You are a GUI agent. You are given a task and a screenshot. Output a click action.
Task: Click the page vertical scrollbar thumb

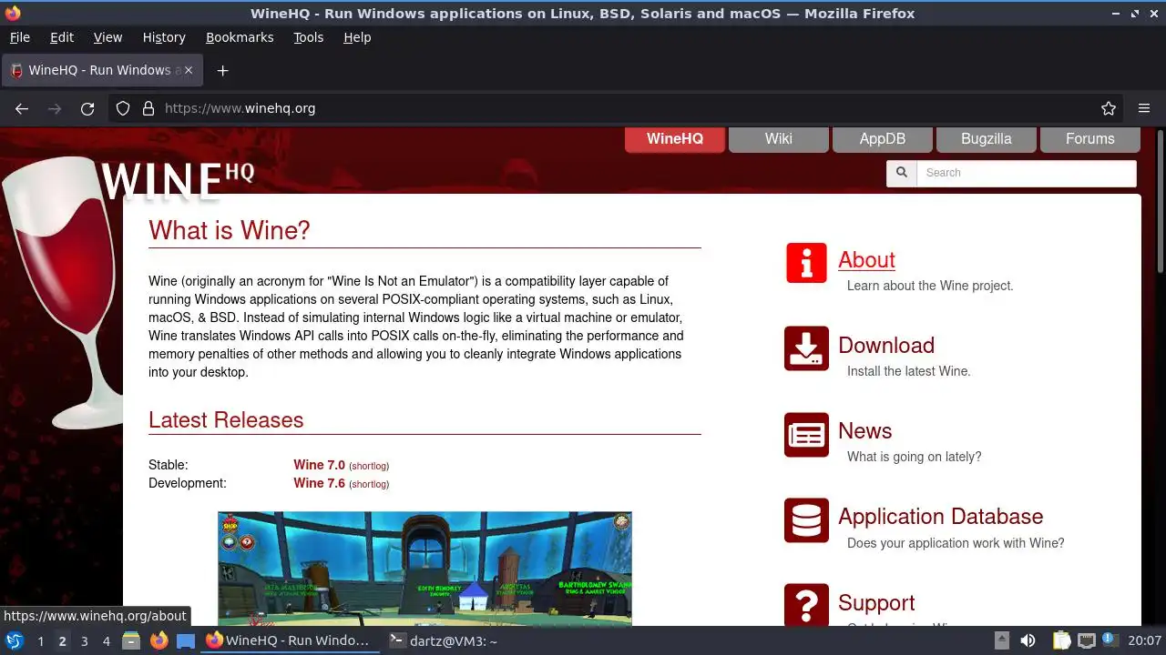click(x=1160, y=201)
